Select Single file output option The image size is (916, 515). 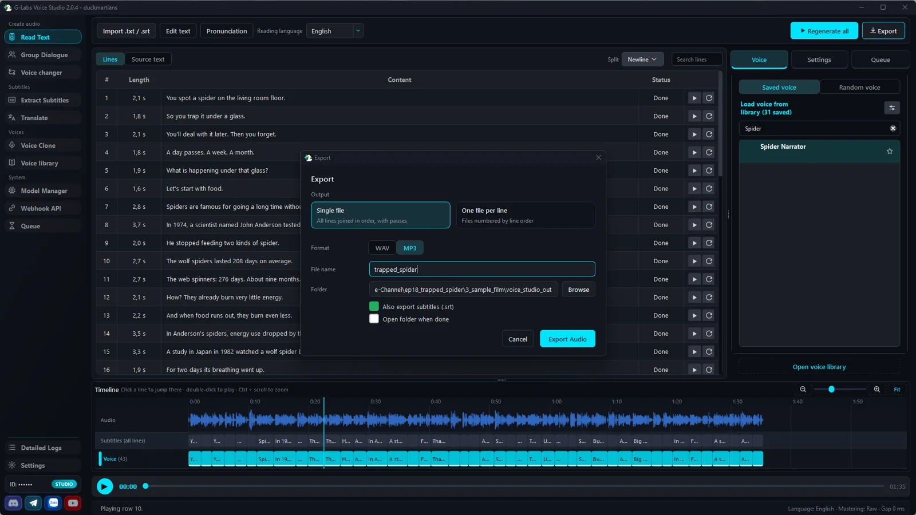pos(380,215)
